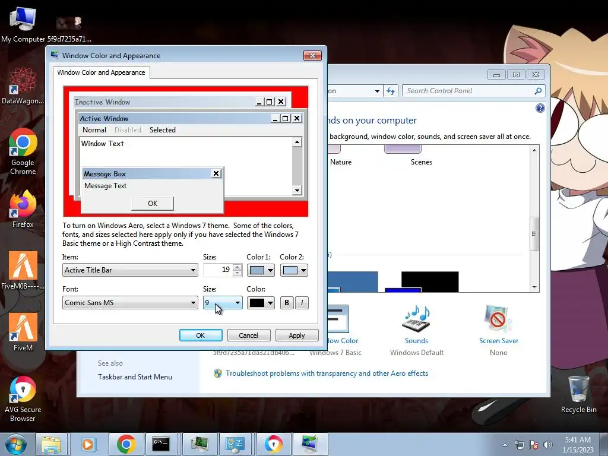Launch Google Chrome from desktop
The width and height of the screenshot is (608, 456).
tap(23, 151)
